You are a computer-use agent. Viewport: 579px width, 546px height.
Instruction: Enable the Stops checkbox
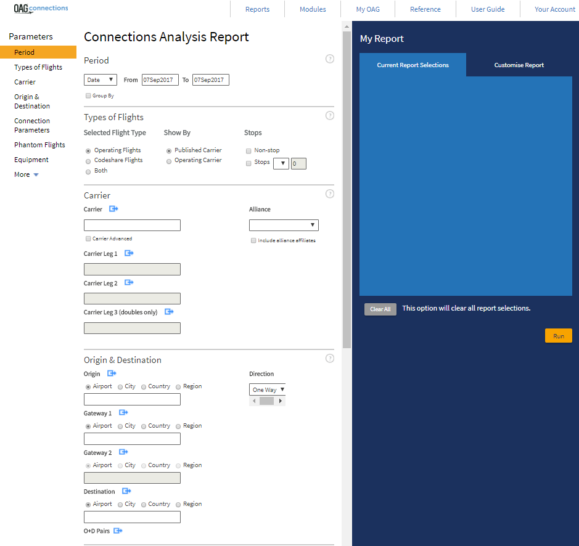pos(248,163)
